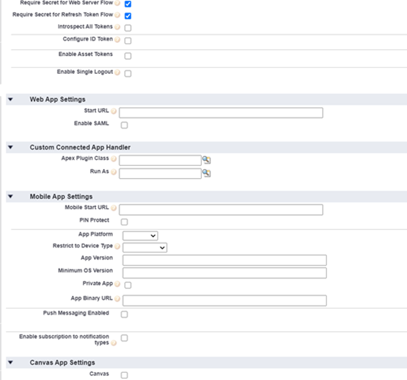Screen dimensions: 407x380
Task: Focus the App Version input field
Action: click(225, 260)
